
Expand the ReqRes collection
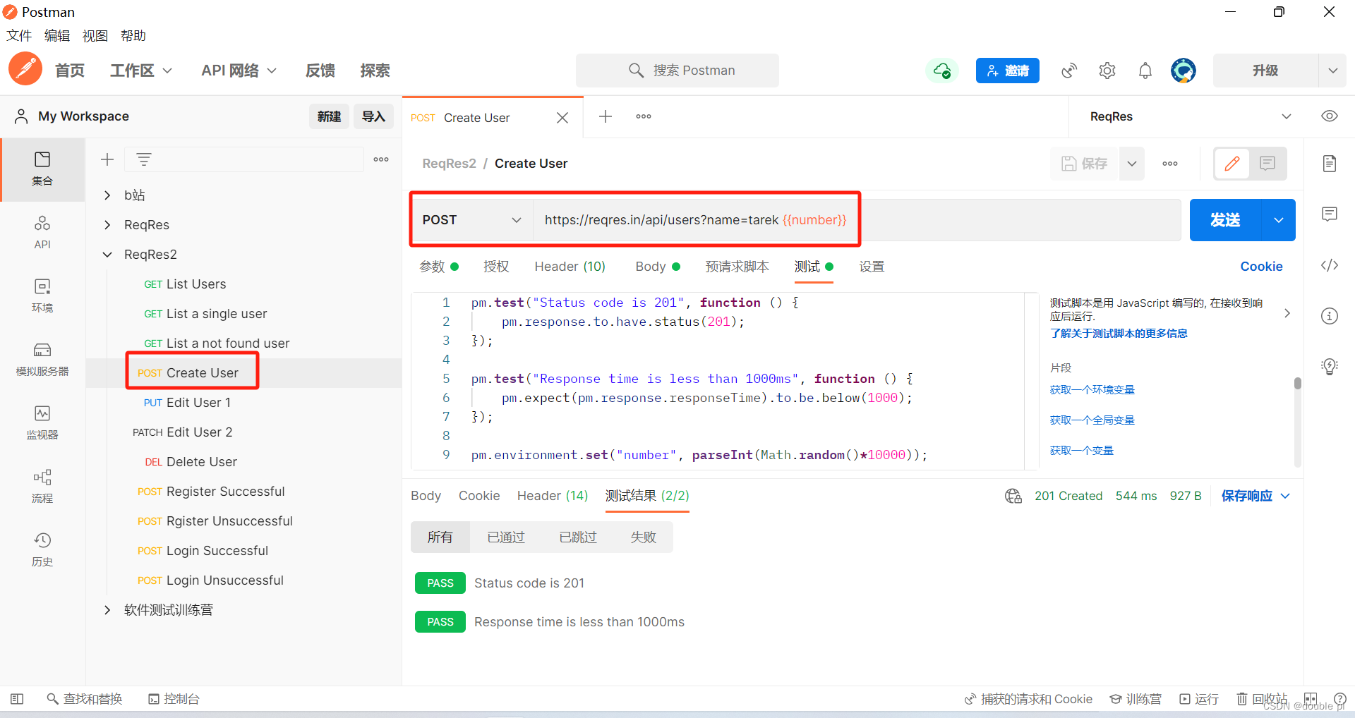coord(107,225)
